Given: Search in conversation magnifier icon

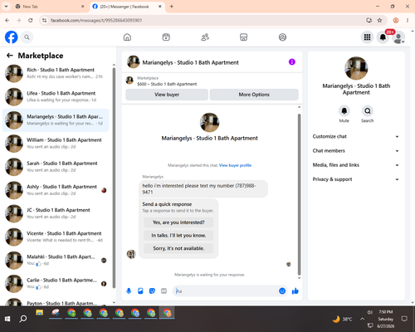Looking at the screenshot, I should [x=368, y=111].
